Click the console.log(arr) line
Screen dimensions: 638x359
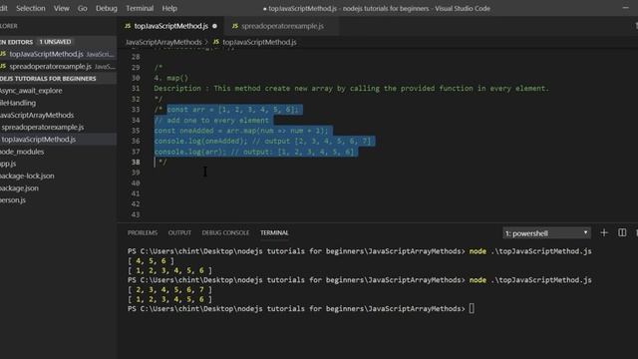254,152
